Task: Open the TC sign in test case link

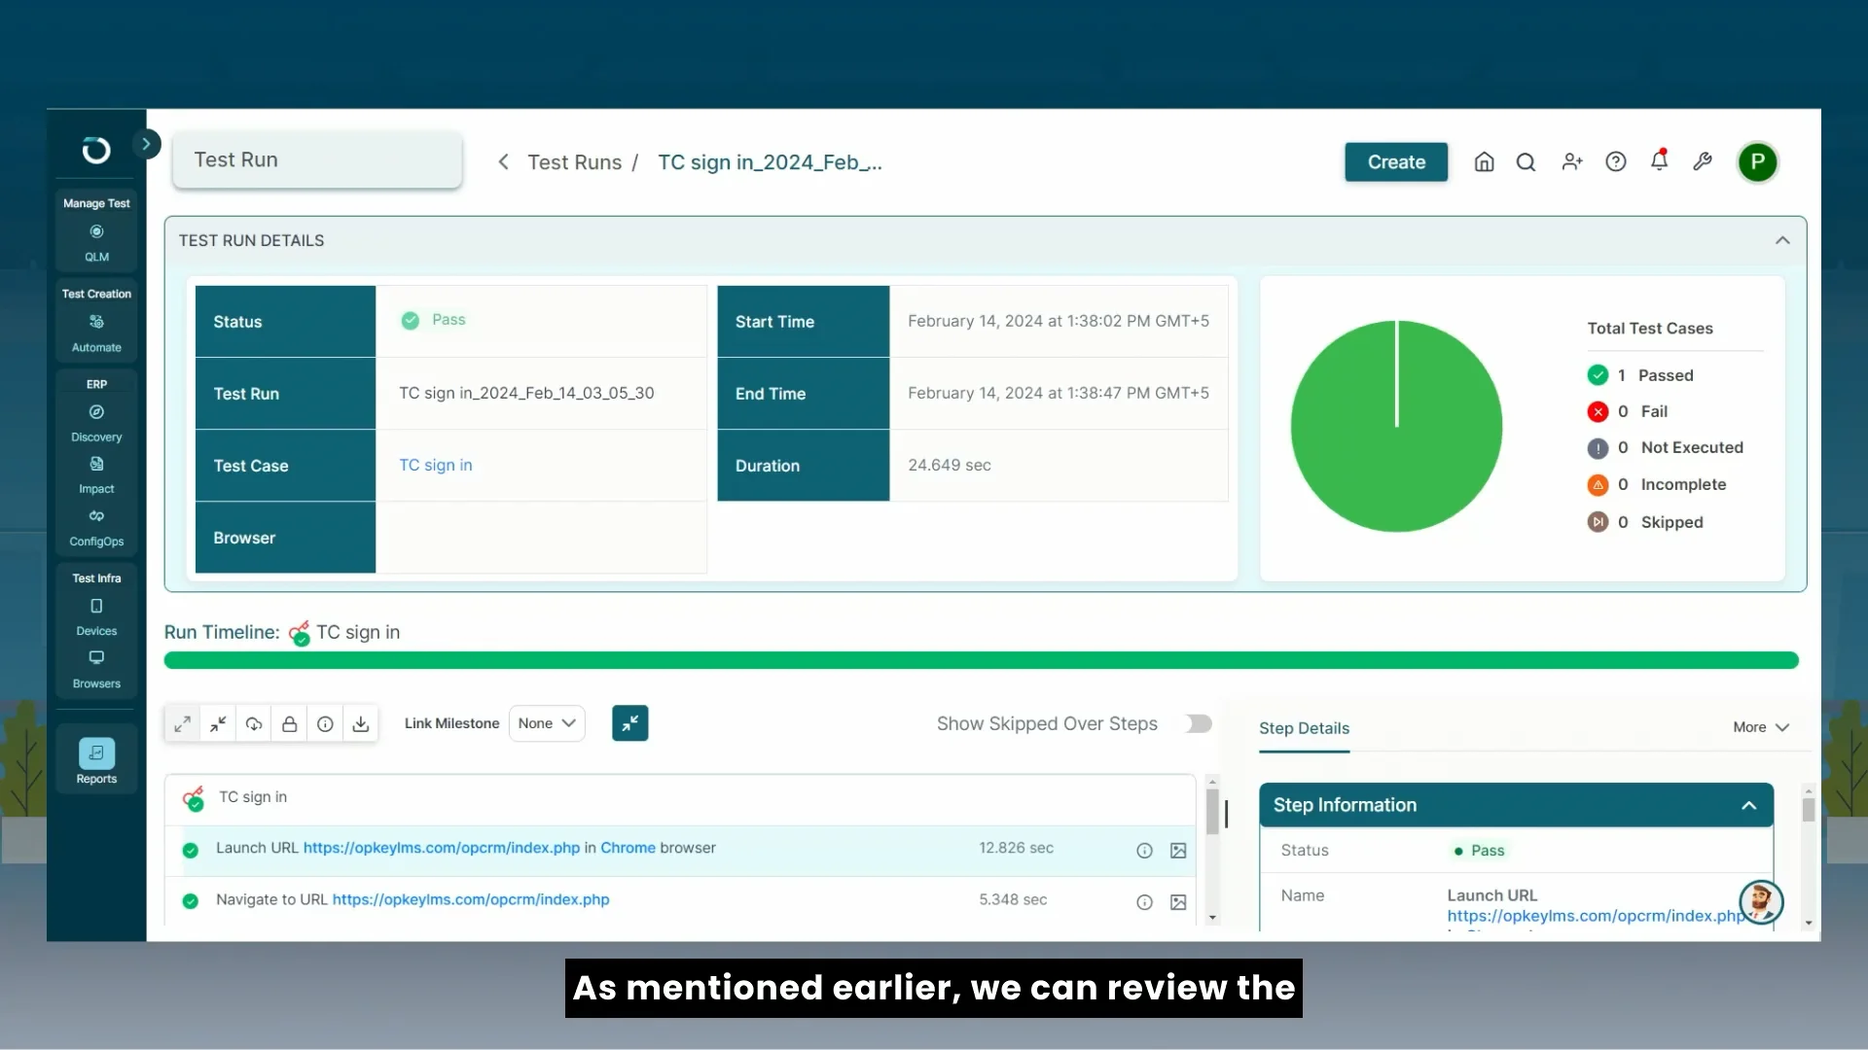Action: [x=435, y=466]
